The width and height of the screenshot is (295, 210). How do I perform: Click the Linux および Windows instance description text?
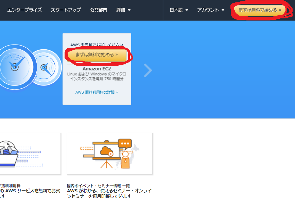tap(97, 76)
